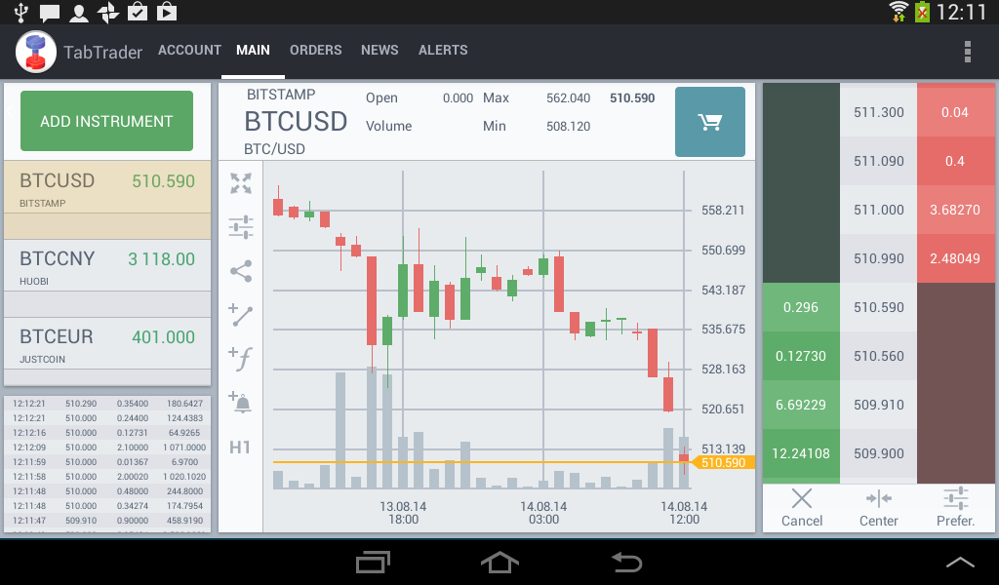Image resolution: width=999 pixels, height=585 pixels.
Task: Tap the TabTrader app logo
Action: 36,52
